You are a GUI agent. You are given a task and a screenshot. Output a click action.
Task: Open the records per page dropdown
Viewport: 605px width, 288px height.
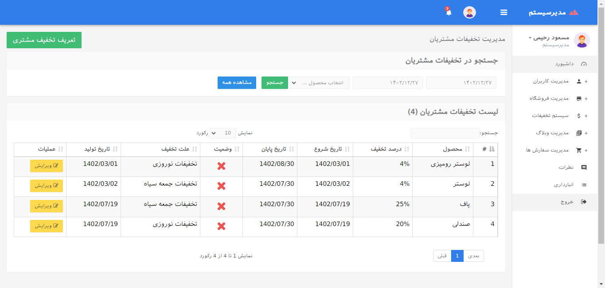(222, 133)
